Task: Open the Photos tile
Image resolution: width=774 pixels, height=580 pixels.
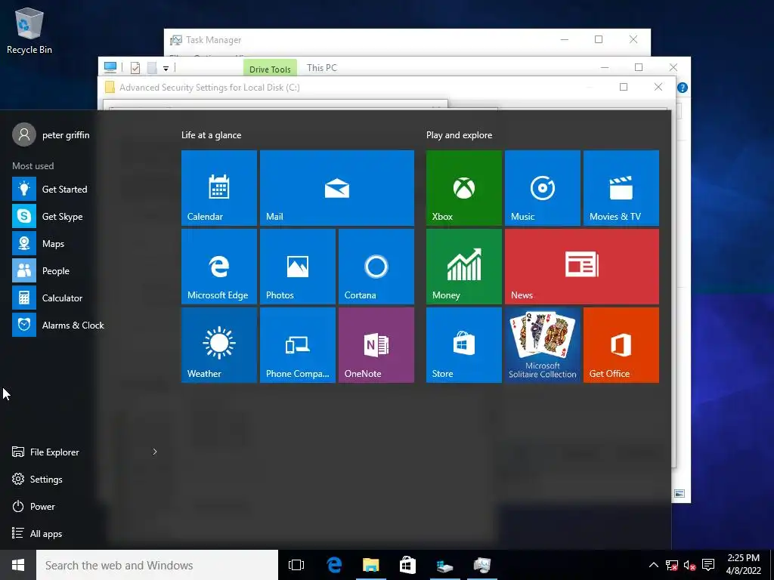Action: pyautogui.click(x=298, y=267)
